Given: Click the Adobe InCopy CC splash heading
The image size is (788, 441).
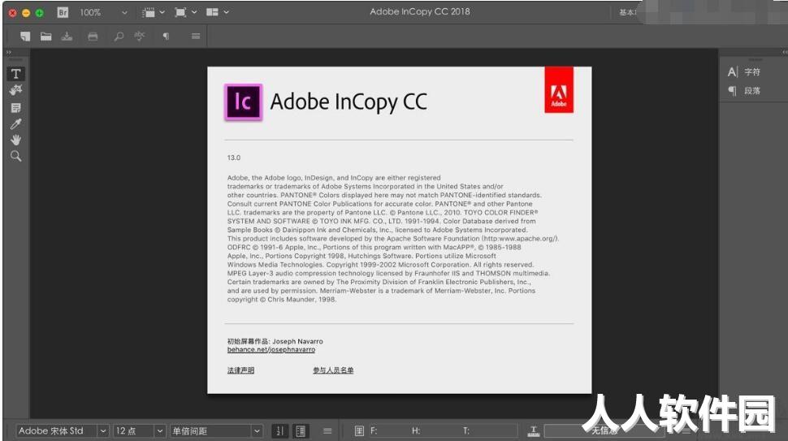Looking at the screenshot, I should [x=349, y=102].
